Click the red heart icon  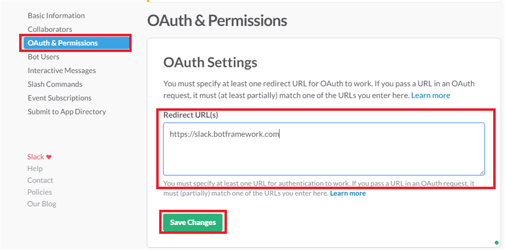(49, 157)
